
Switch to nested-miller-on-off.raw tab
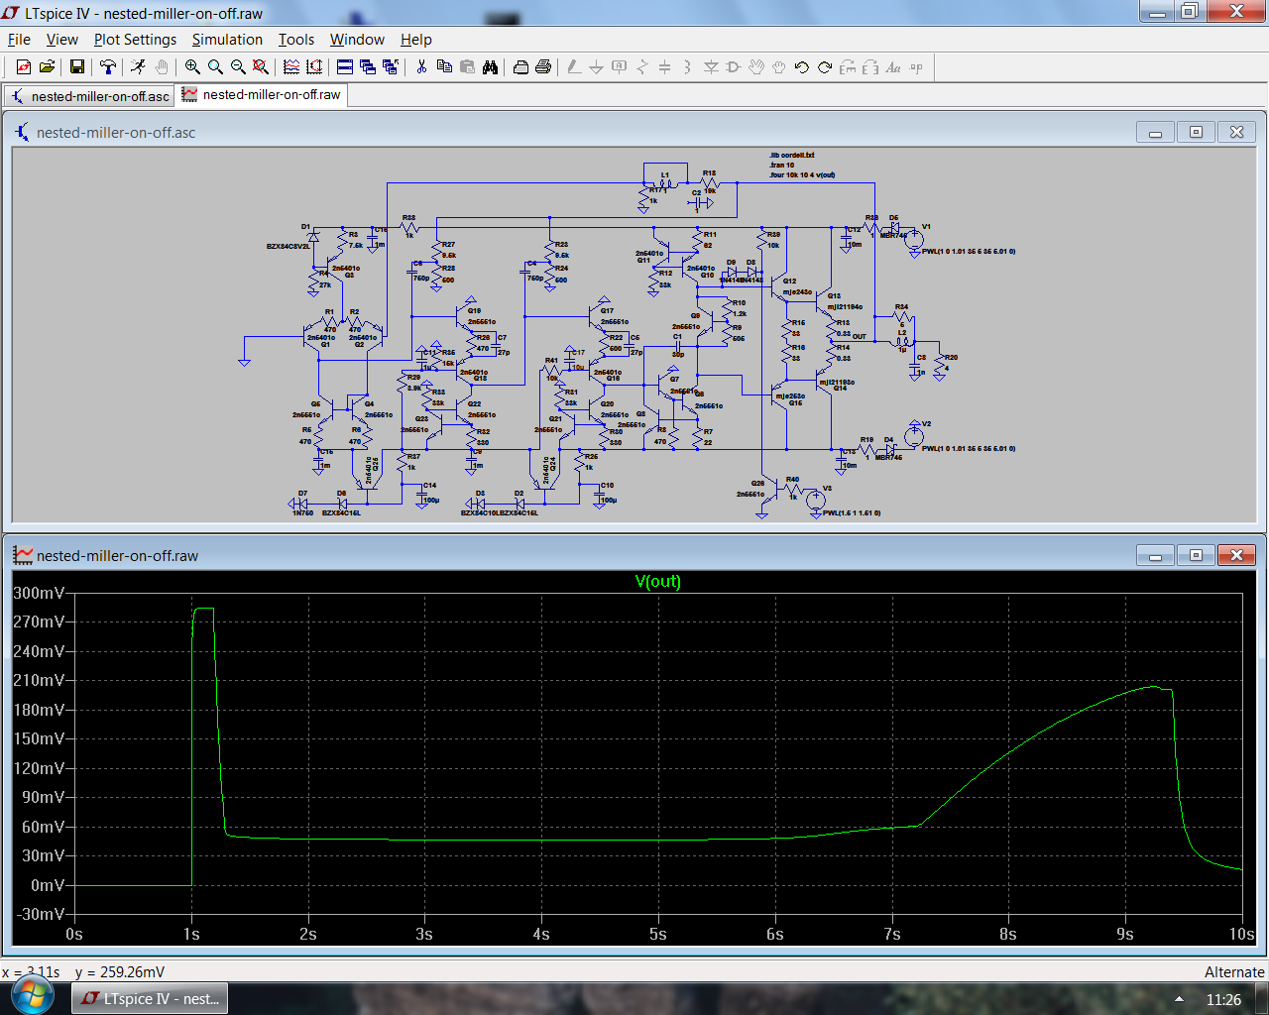(x=262, y=95)
